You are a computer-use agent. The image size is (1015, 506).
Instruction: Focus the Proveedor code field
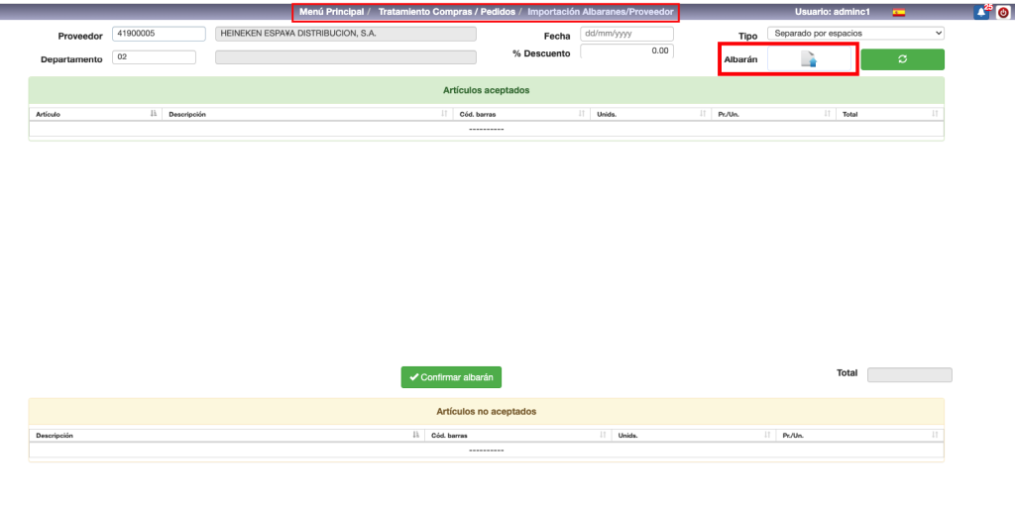[x=154, y=34]
